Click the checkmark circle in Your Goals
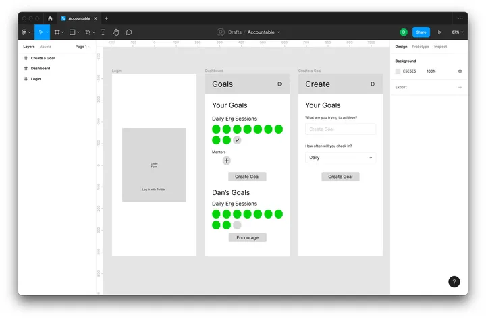486x319 pixels. [x=237, y=140]
